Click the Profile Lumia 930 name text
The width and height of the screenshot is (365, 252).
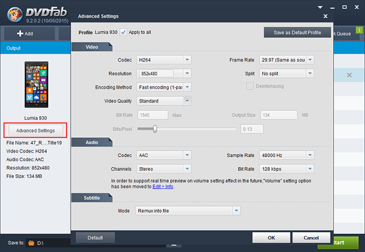pyautogui.click(x=106, y=32)
